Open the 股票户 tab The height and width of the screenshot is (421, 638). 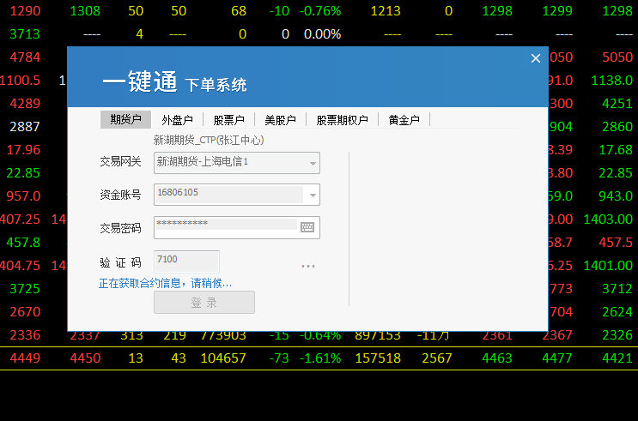[x=228, y=120]
